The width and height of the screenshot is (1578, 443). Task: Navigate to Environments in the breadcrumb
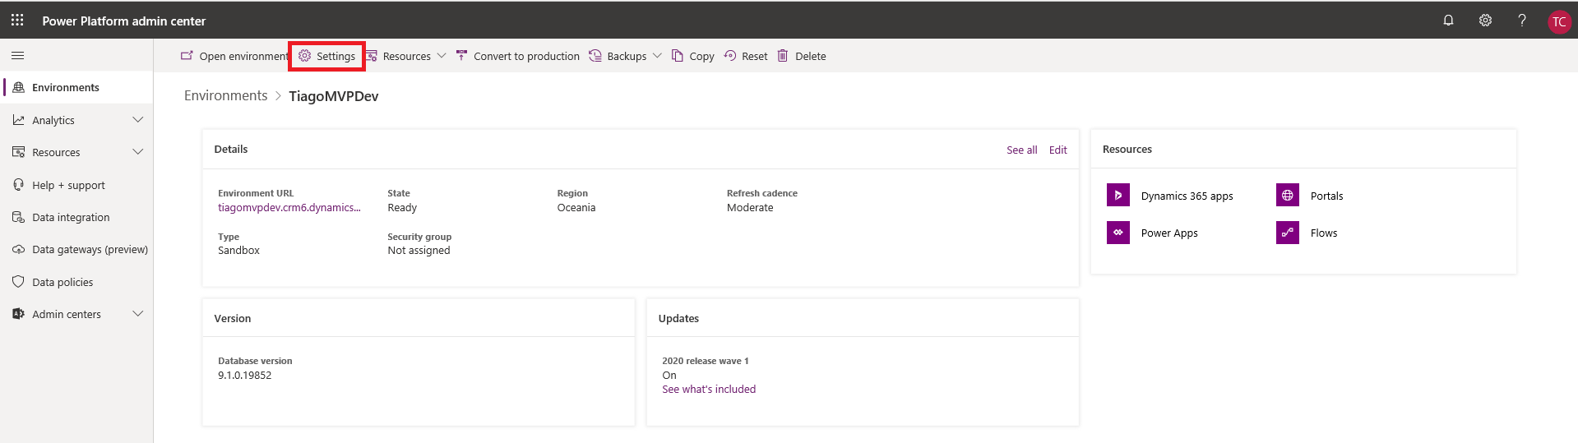(x=225, y=96)
